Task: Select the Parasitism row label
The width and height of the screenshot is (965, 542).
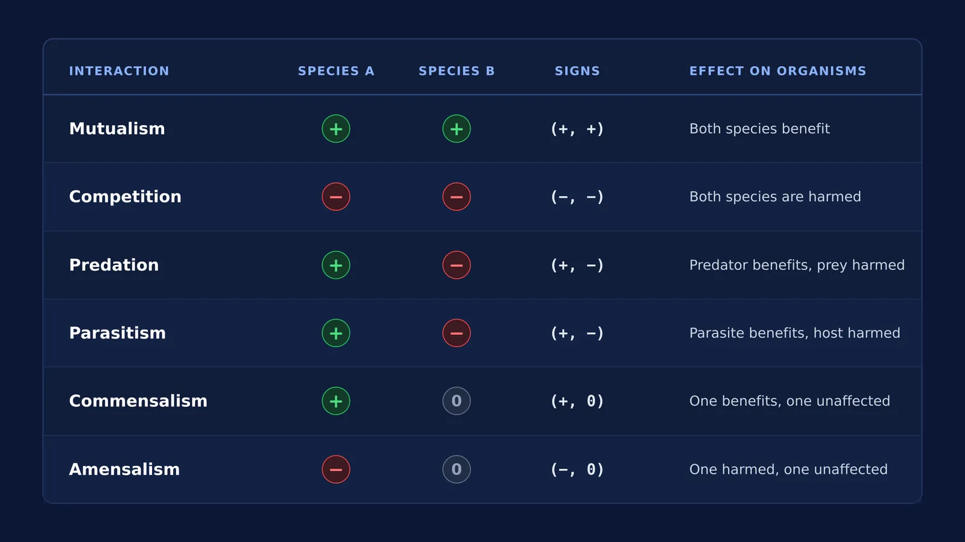Action: pos(118,333)
